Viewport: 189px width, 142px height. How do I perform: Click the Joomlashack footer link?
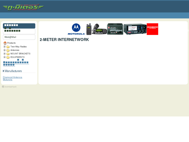tap(9, 87)
